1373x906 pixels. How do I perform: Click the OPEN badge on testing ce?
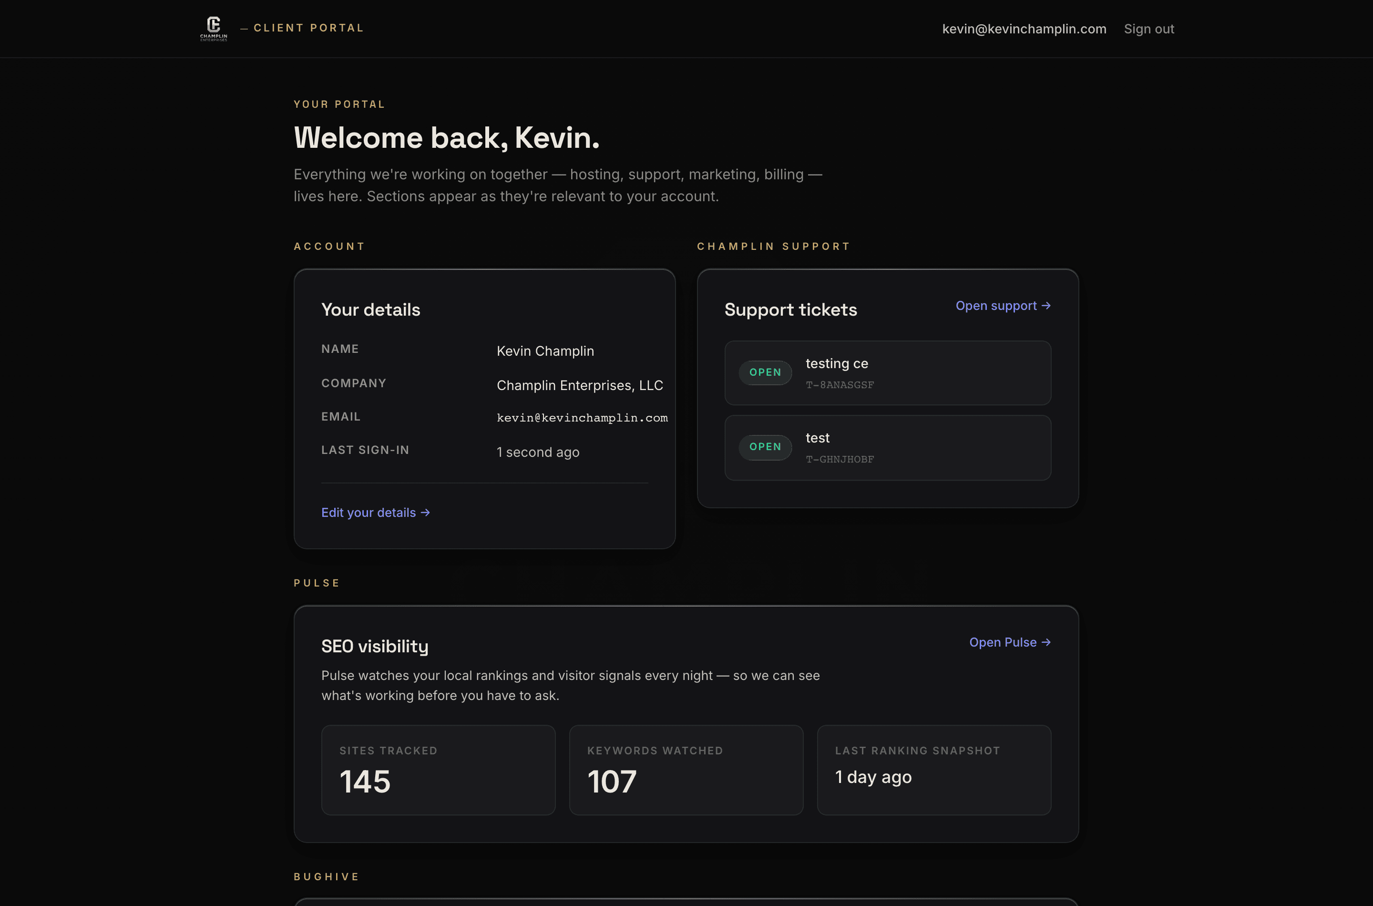[765, 373]
